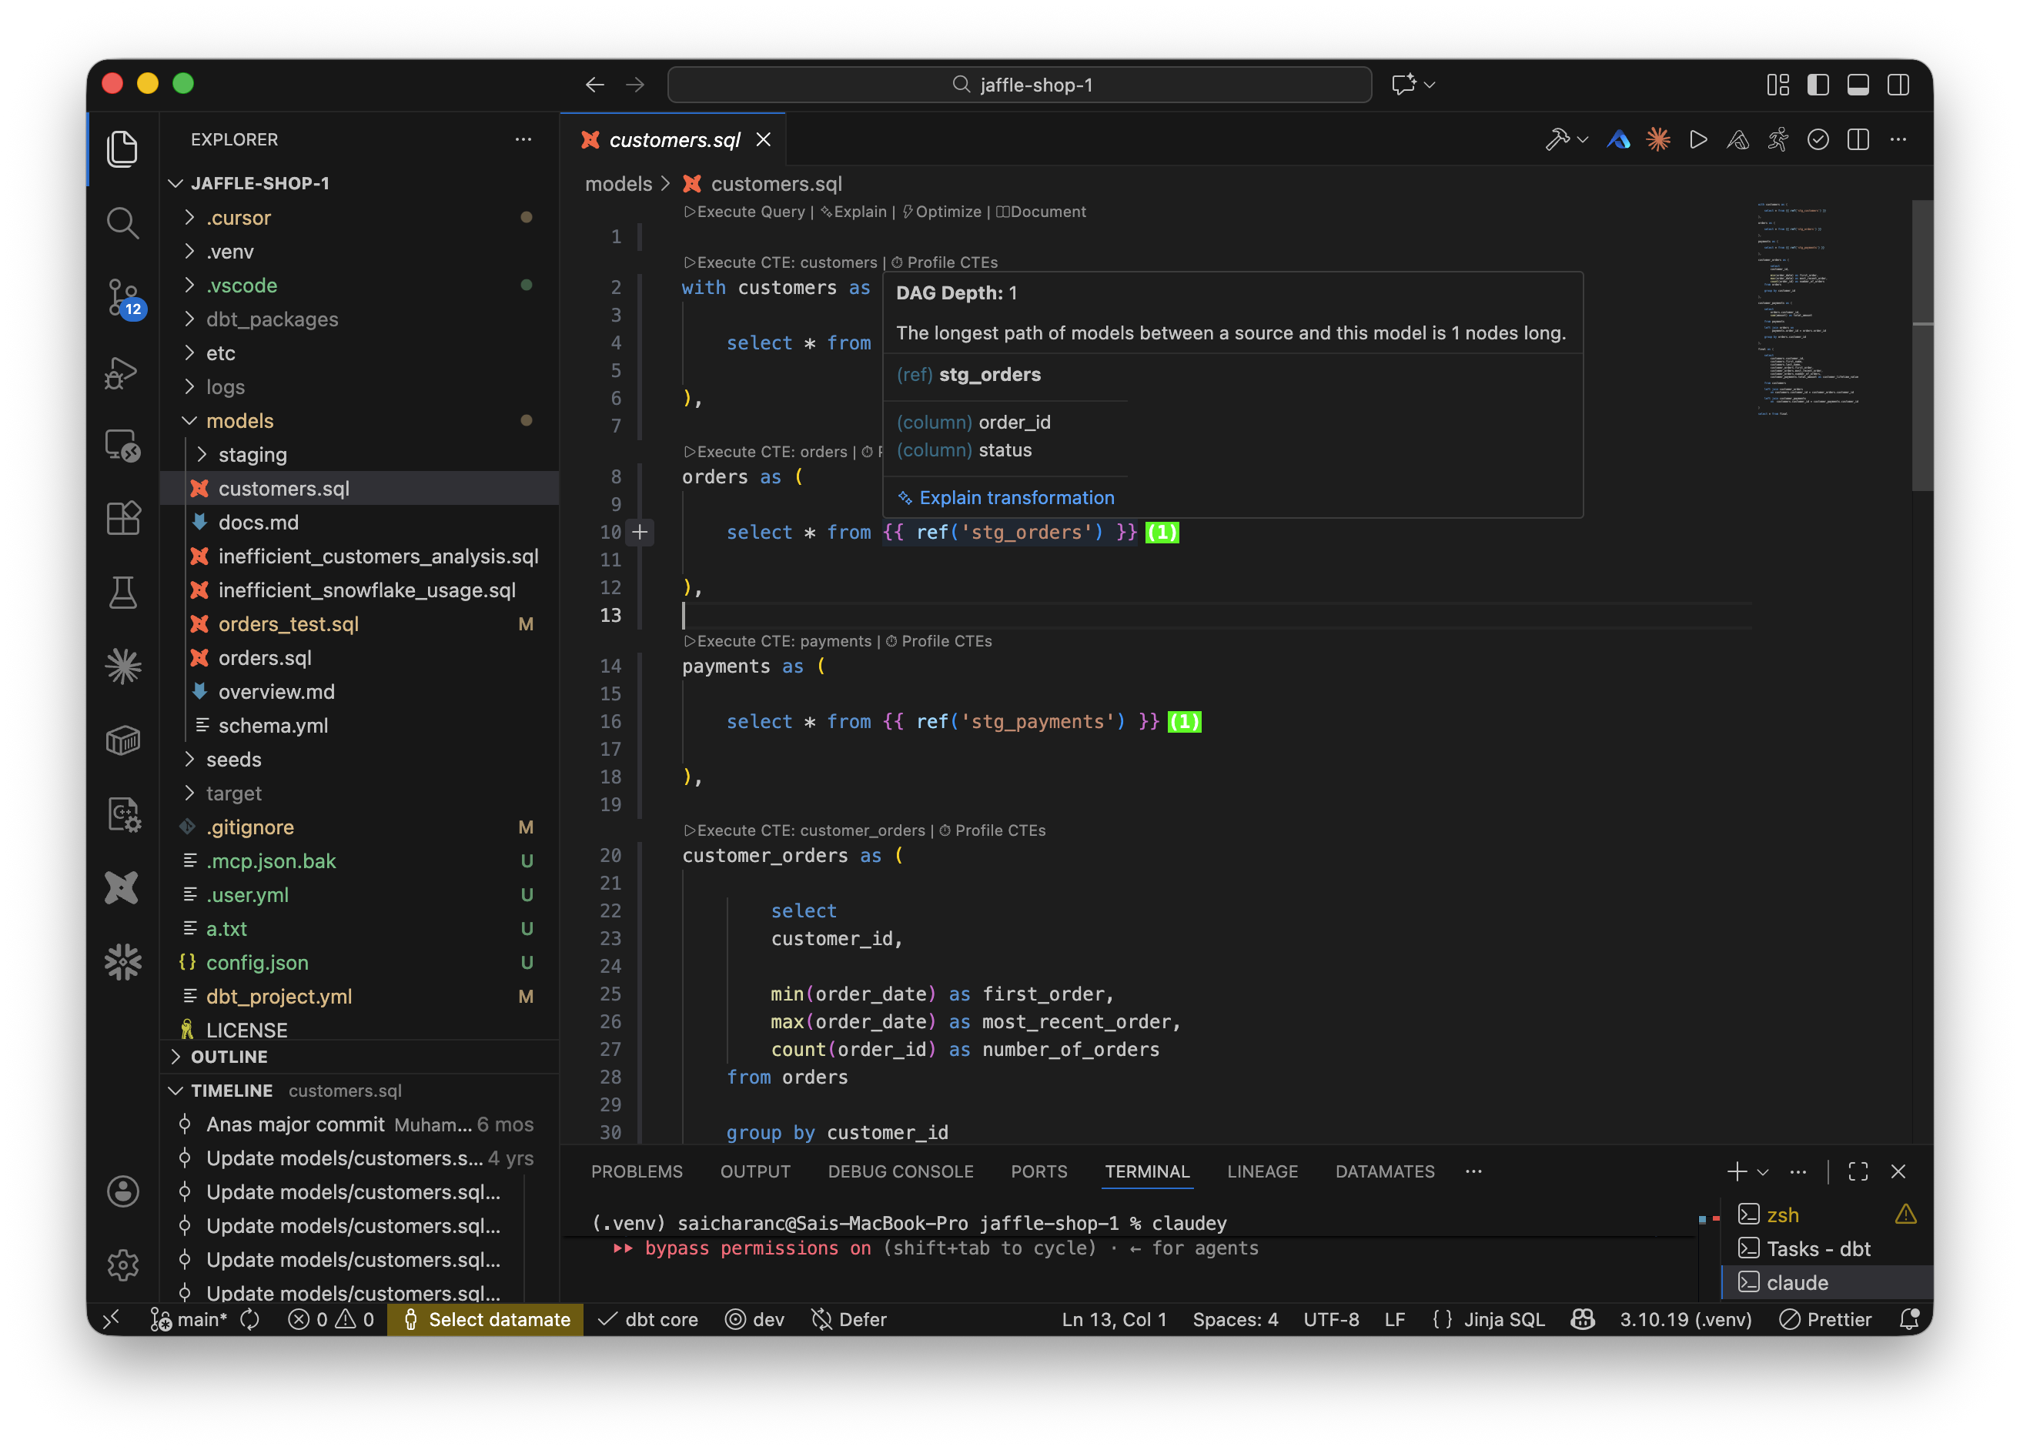Switch to the PROBLEMS tab
Screen dimensions: 2020x1450
[x=637, y=1171]
